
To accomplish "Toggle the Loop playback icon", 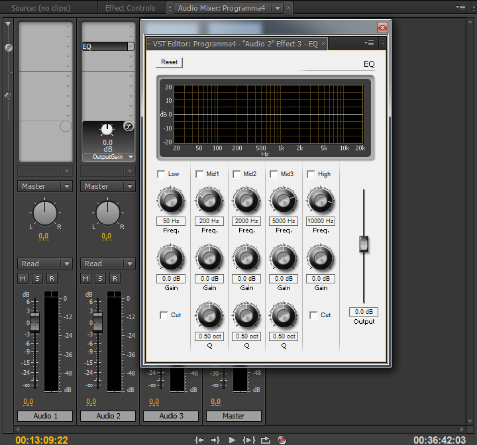I will pyautogui.click(x=266, y=440).
